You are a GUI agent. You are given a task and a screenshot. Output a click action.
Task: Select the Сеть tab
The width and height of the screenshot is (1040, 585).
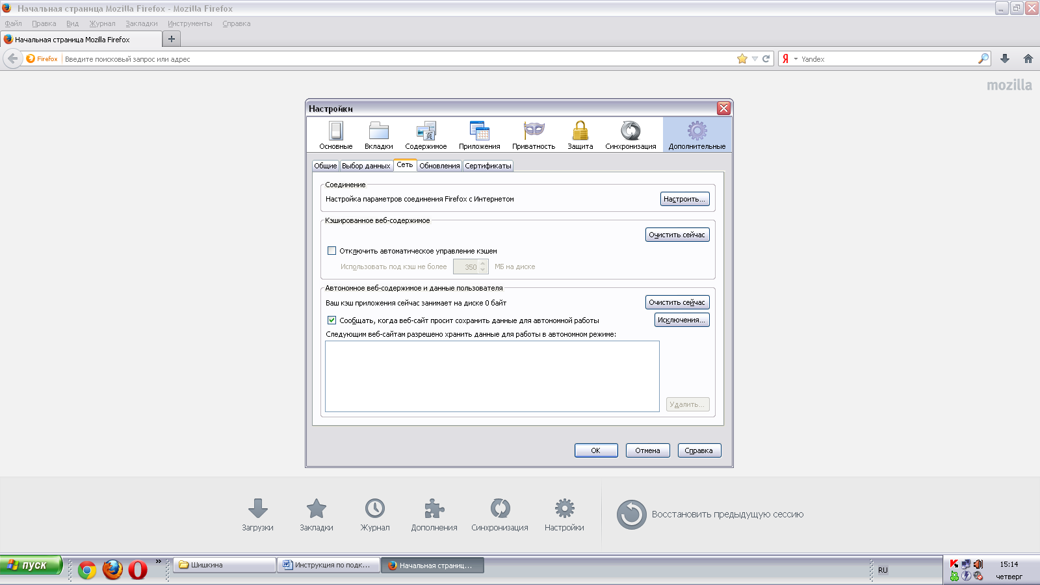405,164
